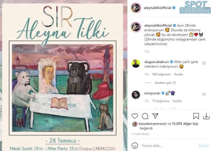Image resolution: width=211 pixels, height=151 pixels.
Task: Focus the Yorum ekle comment field
Action: 169,146
